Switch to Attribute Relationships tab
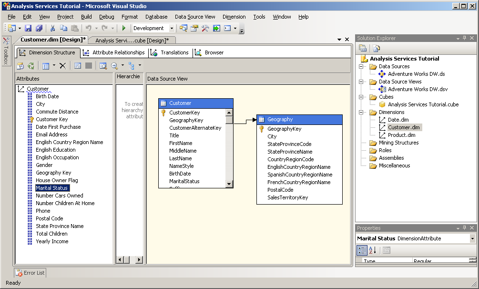 point(114,52)
